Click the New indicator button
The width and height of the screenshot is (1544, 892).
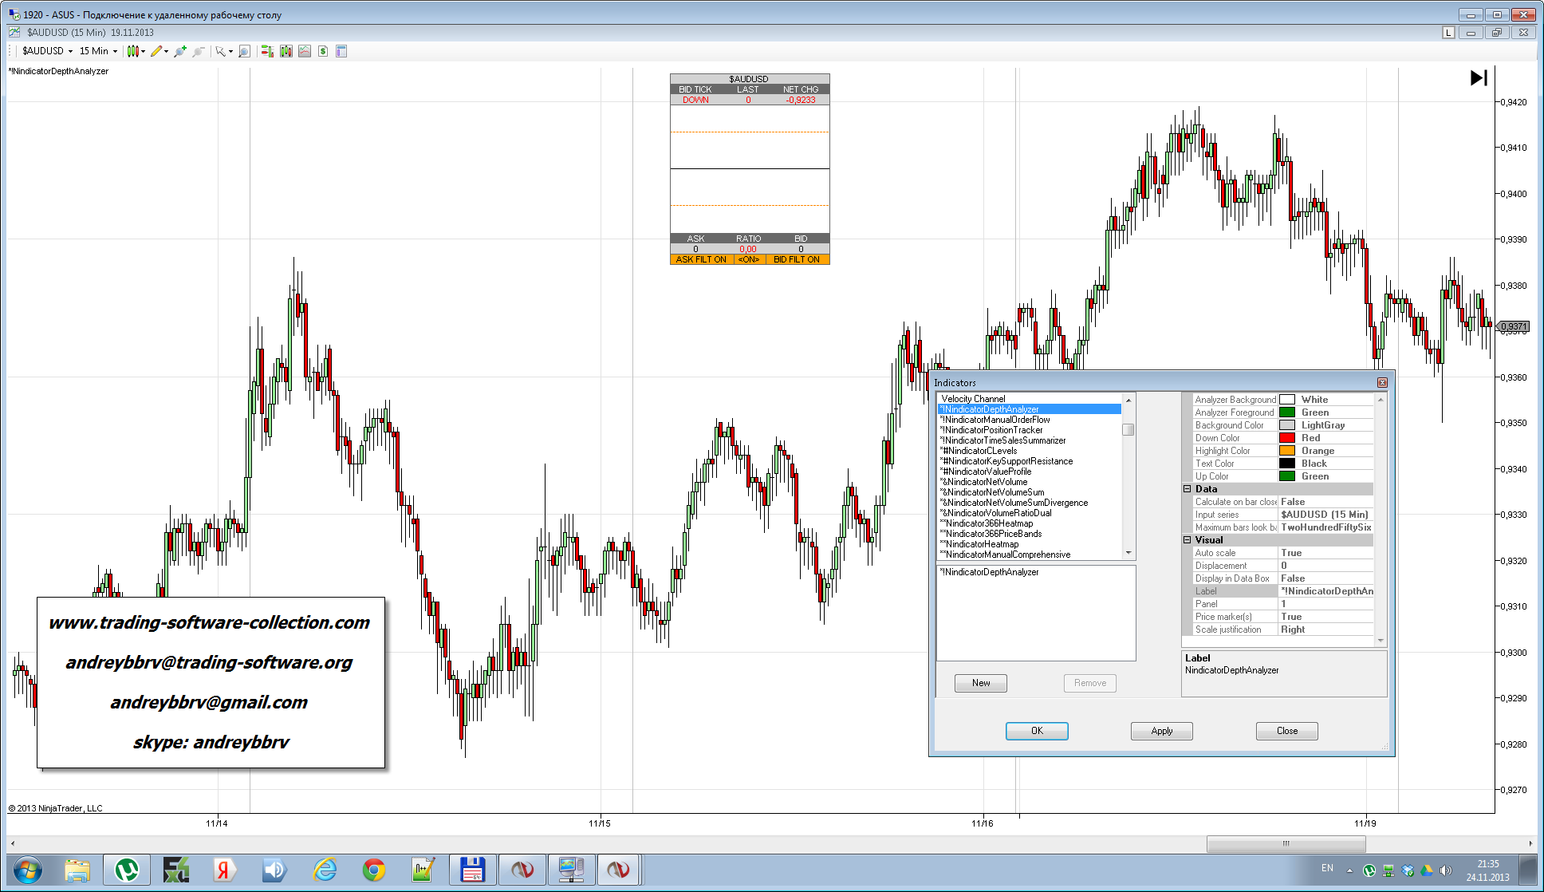pos(980,683)
